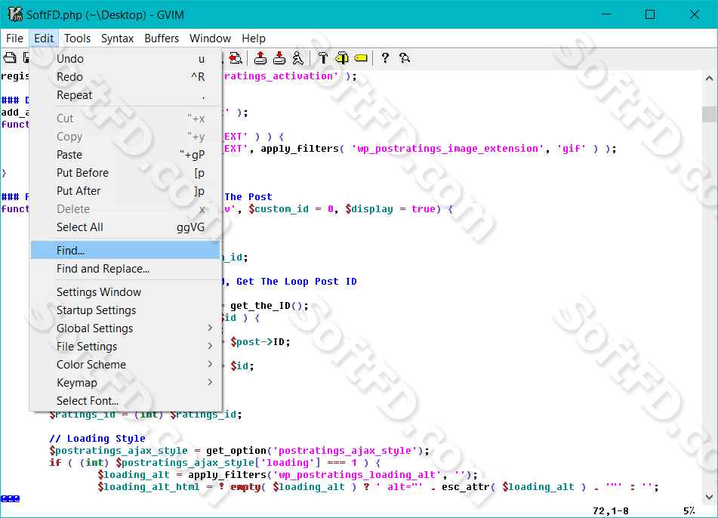Screen dimensions: 718x518
Task: Click the Build Tags yellow hammer icon
Action: click(341, 57)
